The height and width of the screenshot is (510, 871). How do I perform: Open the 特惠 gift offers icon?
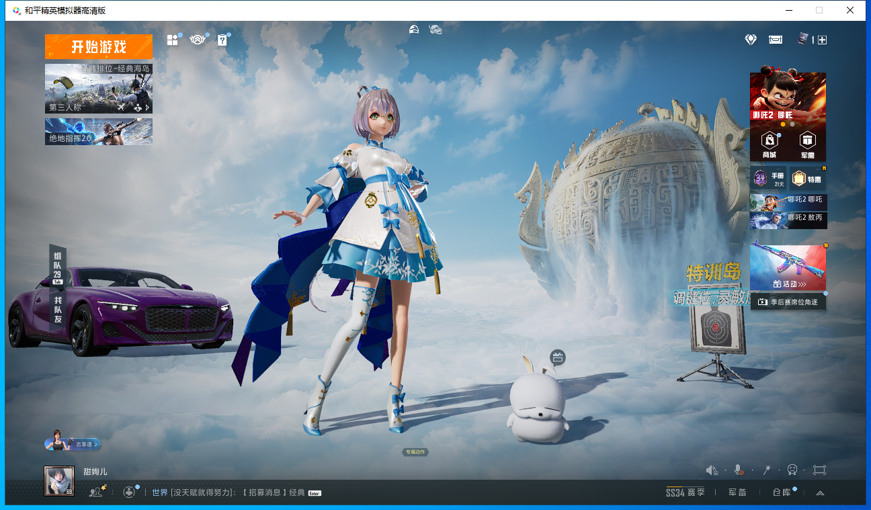coord(807,178)
